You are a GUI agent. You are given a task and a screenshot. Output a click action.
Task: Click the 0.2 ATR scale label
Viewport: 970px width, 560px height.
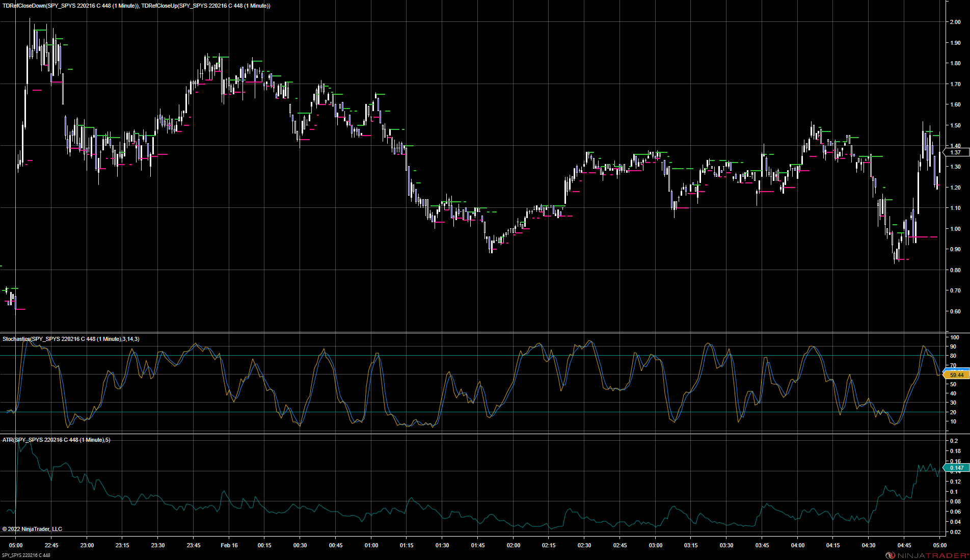954,441
